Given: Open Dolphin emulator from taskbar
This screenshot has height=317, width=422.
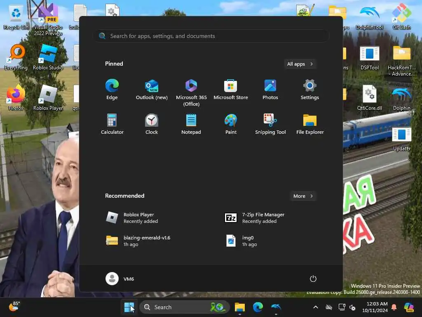Looking at the screenshot, I should pyautogui.click(x=276, y=307).
